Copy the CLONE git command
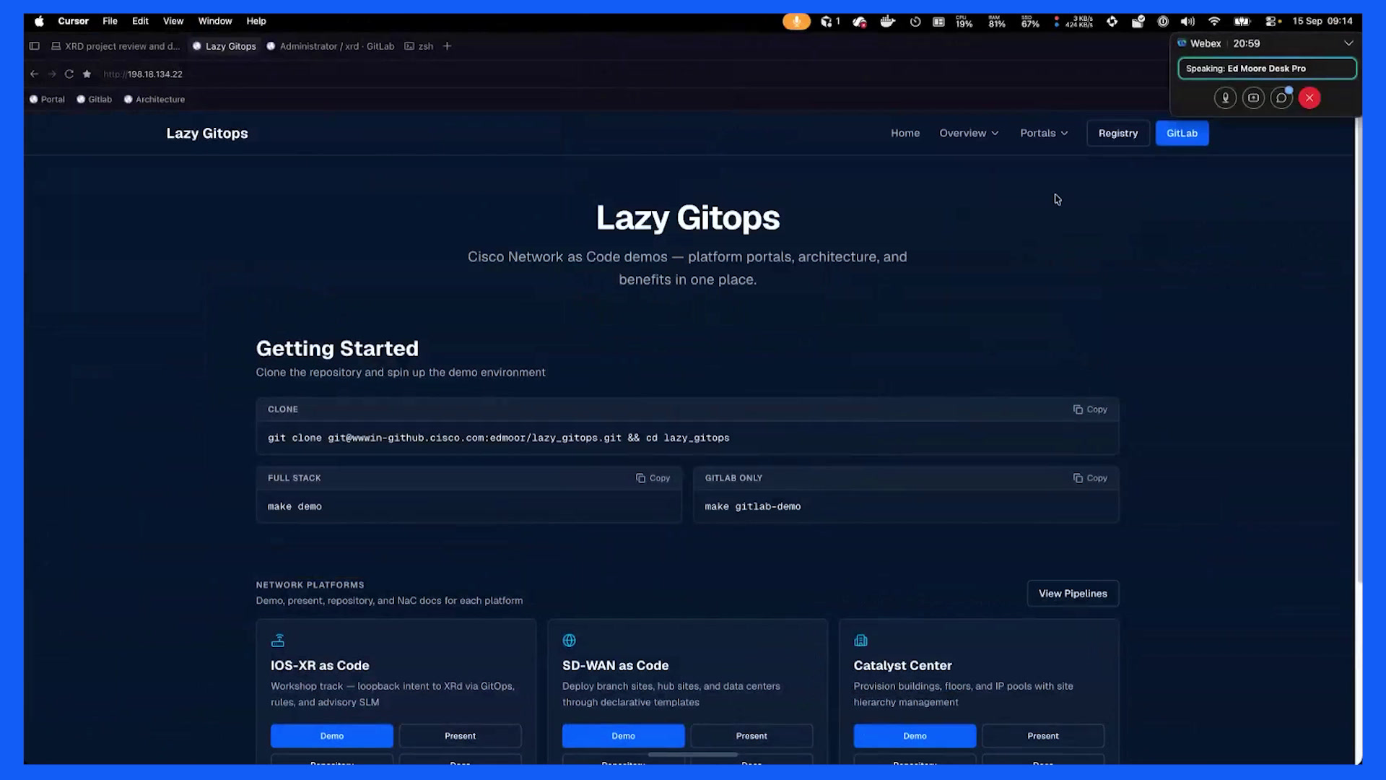The image size is (1386, 780). [x=1090, y=409]
